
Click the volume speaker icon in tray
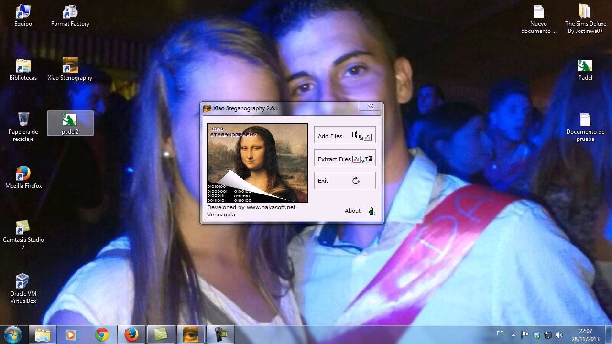[x=559, y=335]
